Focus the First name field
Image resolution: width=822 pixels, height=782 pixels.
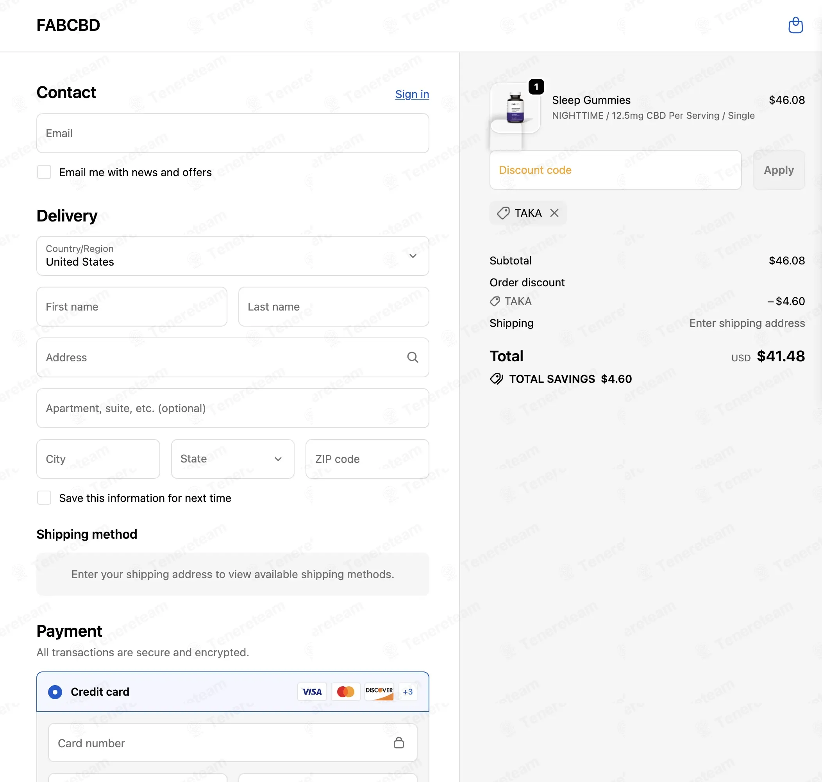tap(132, 307)
